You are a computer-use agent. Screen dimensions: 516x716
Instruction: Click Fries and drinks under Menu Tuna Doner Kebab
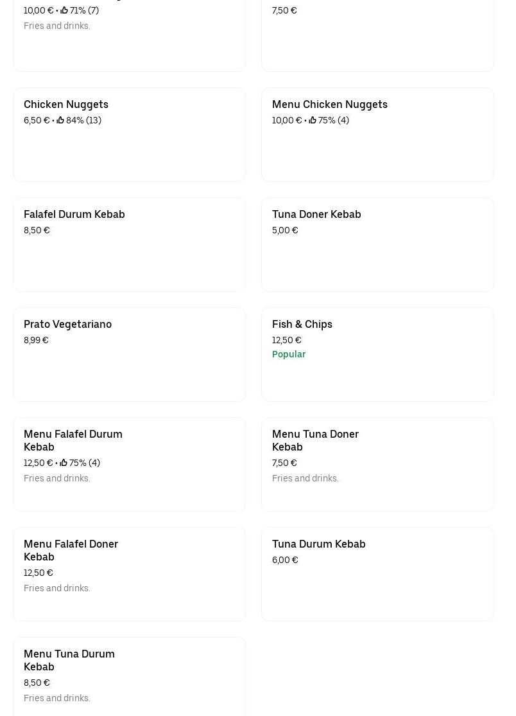coord(305,478)
